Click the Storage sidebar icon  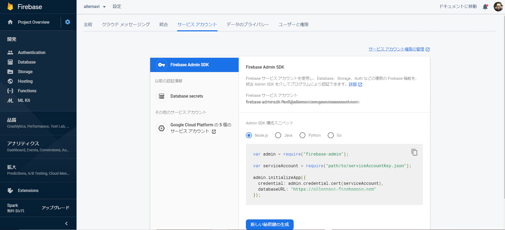click(10, 72)
